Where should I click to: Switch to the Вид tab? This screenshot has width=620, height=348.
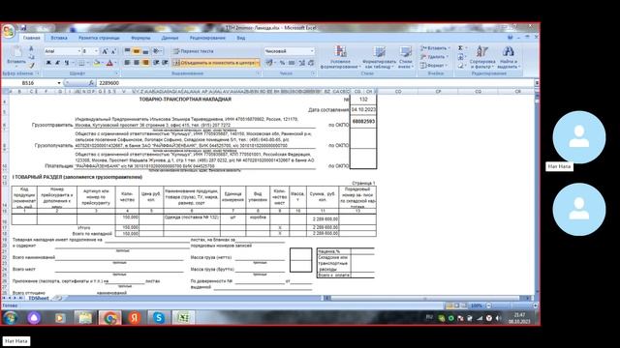pos(241,38)
